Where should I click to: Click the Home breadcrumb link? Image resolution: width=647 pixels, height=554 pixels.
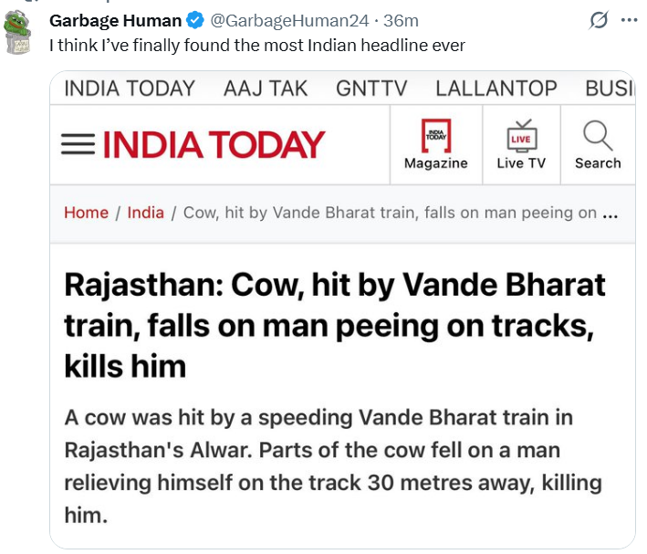[x=86, y=213]
